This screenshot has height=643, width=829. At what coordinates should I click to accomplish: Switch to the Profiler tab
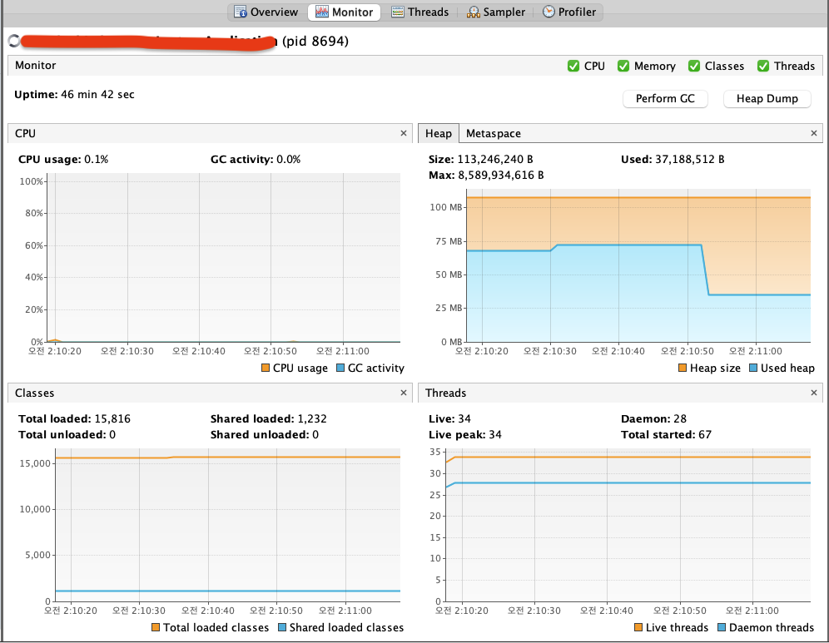coord(569,12)
